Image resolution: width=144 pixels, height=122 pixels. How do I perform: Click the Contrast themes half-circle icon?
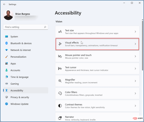point(60,106)
